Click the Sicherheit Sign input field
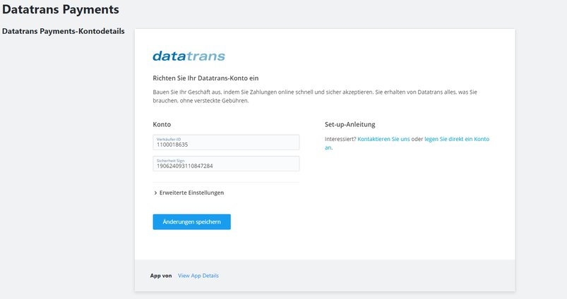567x299 pixels. click(x=226, y=164)
